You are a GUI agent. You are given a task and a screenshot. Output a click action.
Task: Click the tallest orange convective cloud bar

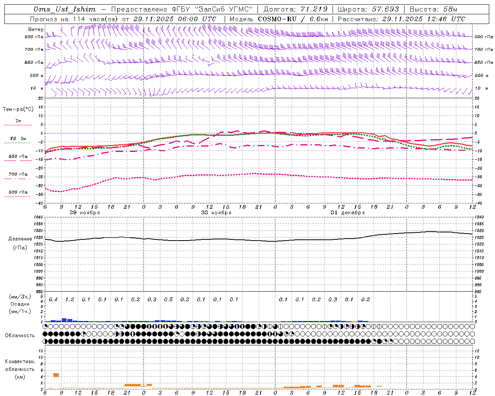point(56,375)
